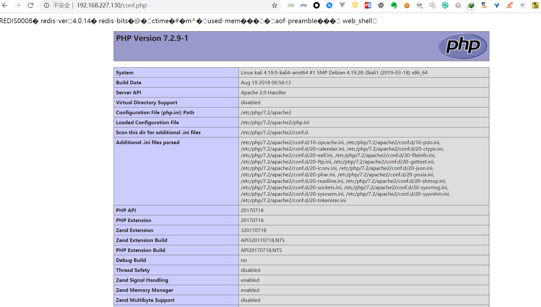Click 'Loaded Configuration File' label
Viewport: 541px width, 307px height.
(147, 123)
